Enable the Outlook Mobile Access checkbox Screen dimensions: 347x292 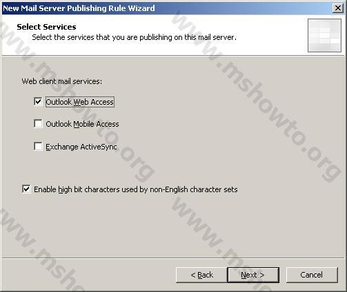point(38,123)
